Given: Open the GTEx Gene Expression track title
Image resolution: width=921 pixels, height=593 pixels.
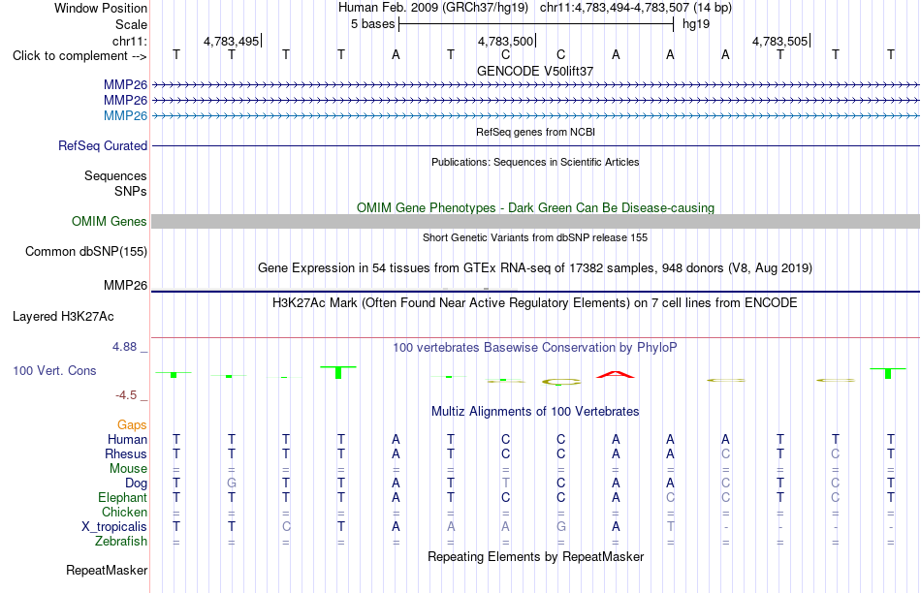Looking at the screenshot, I should coord(535,267).
